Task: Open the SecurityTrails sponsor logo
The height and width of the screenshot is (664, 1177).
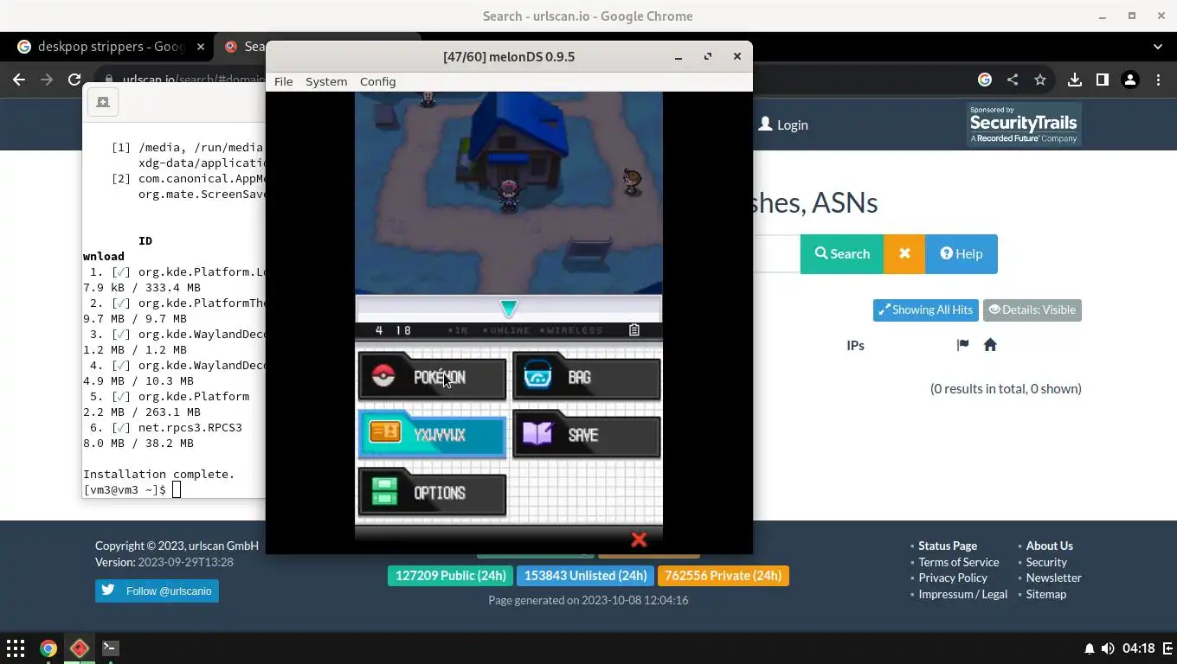Action: coord(1023,124)
